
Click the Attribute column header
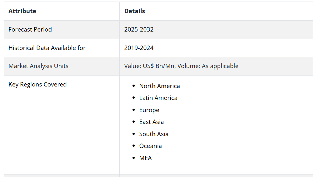[22, 11]
